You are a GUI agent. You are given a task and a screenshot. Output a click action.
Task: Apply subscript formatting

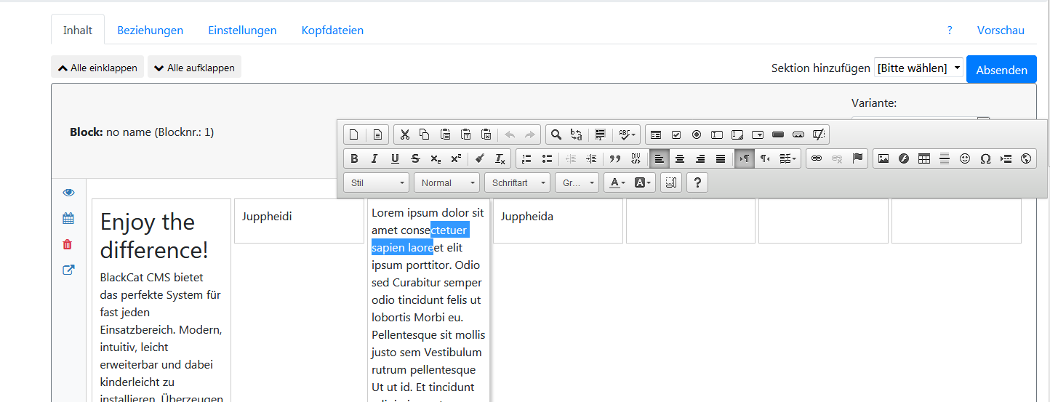pyautogui.click(x=436, y=158)
